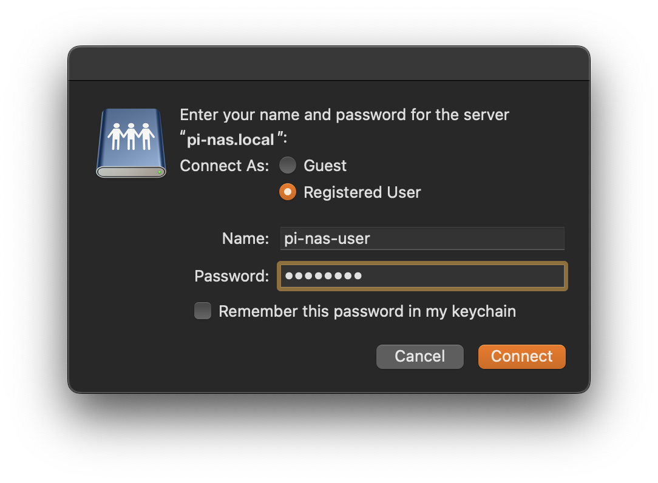Click the Connect As label
Viewport: 658px width, 483px height.
pos(223,165)
